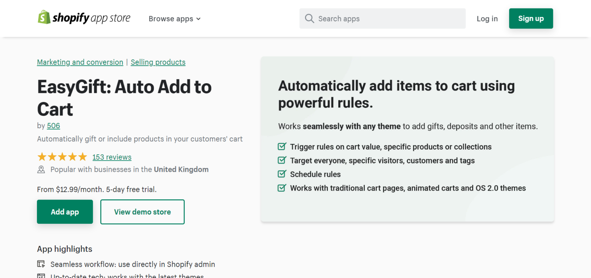Click the up-to-date tech icon
The height and width of the screenshot is (278, 591).
pos(41,276)
